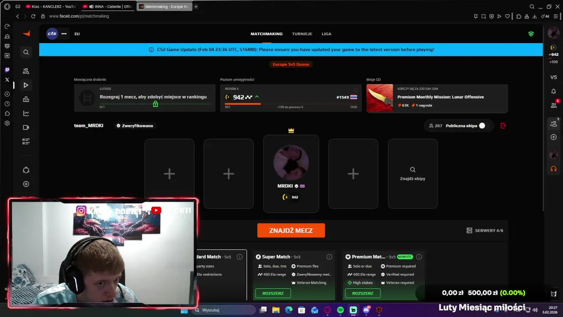Screen dimensions: 563x317
Task: Open FACEIT search in the left sidebar
Action: 26,52
